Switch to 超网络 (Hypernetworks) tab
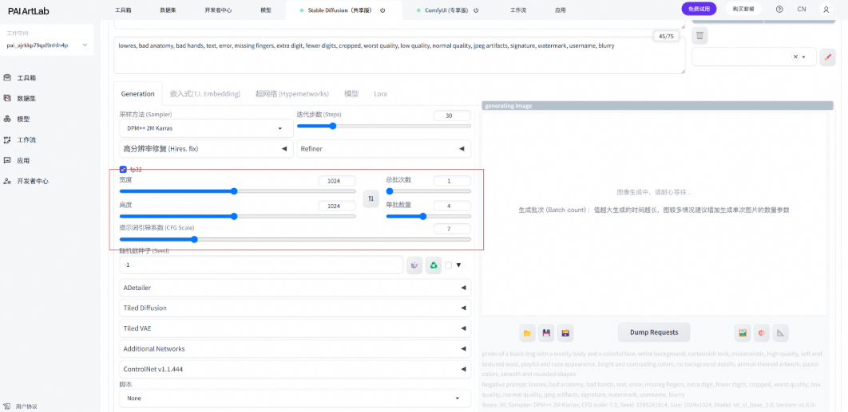This screenshot has height=412, width=848. pos(292,93)
